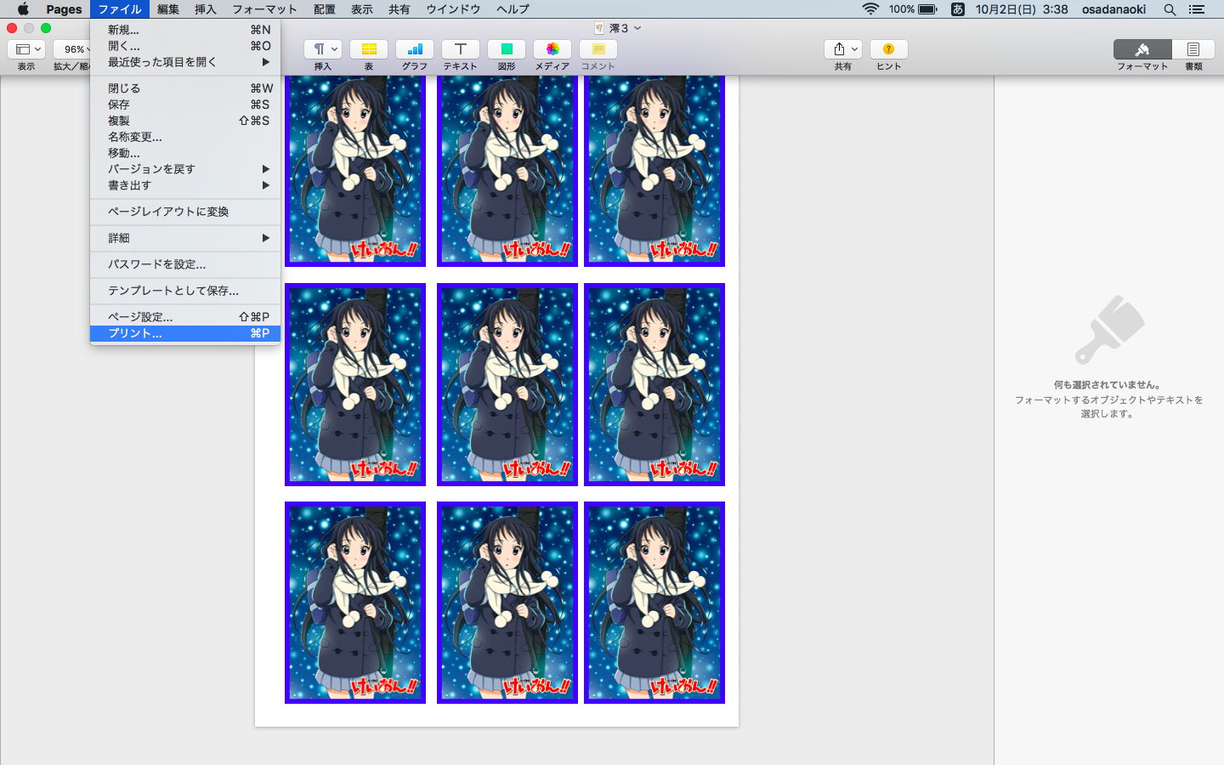Image resolution: width=1224 pixels, height=765 pixels.
Task: Select the top-center anime image
Action: (507, 170)
